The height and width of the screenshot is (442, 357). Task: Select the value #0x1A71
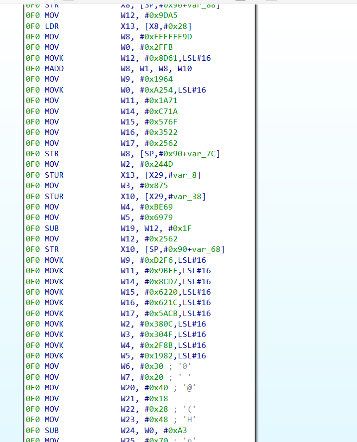(x=161, y=101)
